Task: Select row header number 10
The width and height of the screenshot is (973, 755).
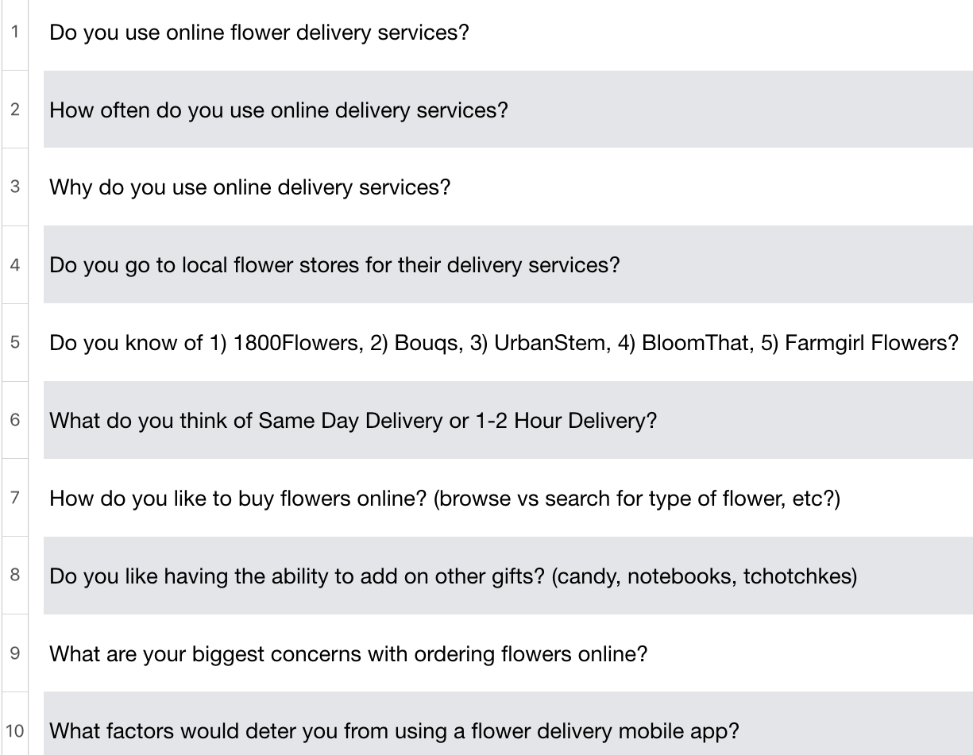Action: (x=15, y=730)
